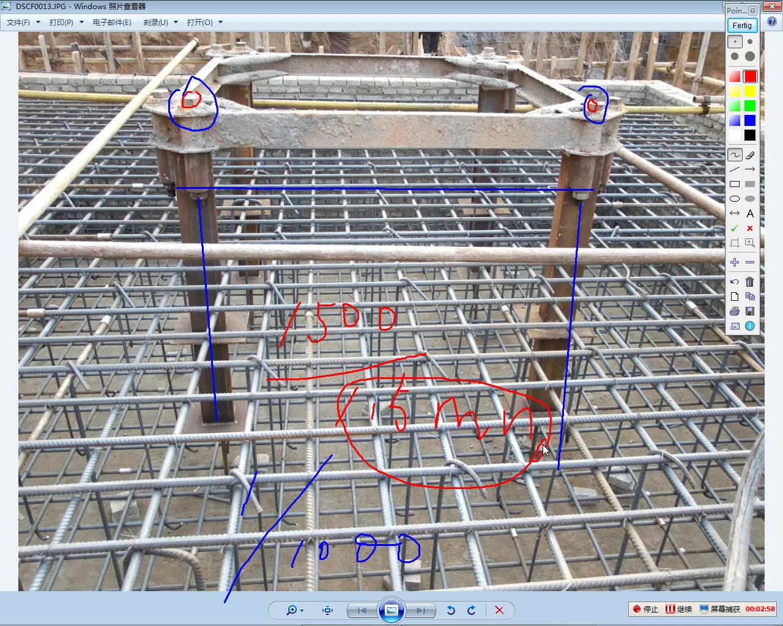Image resolution: width=783 pixels, height=626 pixels.
Task: Select the filled ellipse tool
Action: point(750,199)
